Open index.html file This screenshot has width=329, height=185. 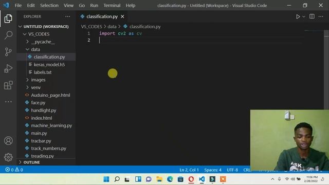[46, 118]
